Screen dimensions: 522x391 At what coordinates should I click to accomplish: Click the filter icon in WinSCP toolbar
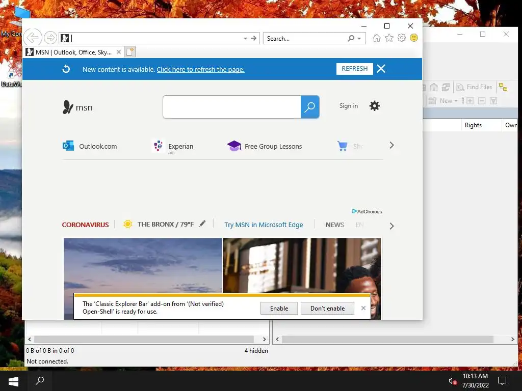[493, 101]
